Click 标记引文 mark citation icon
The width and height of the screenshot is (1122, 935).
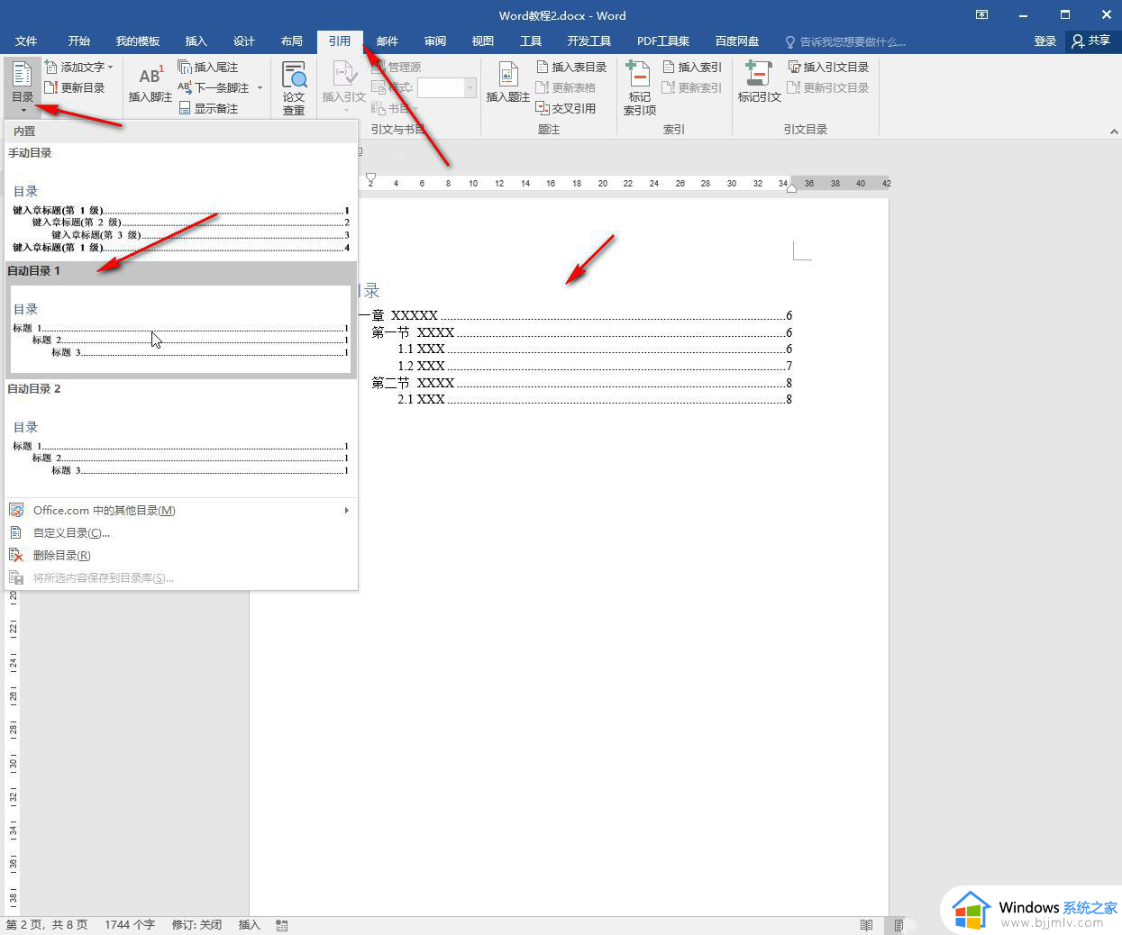click(x=759, y=73)
